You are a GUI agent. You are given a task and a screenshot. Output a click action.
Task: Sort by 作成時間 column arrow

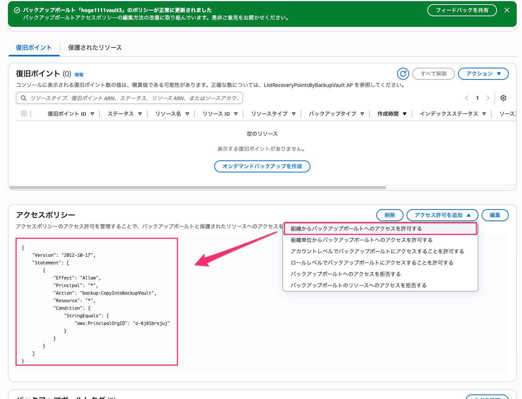pyautogui.click(x=405, y=114)
